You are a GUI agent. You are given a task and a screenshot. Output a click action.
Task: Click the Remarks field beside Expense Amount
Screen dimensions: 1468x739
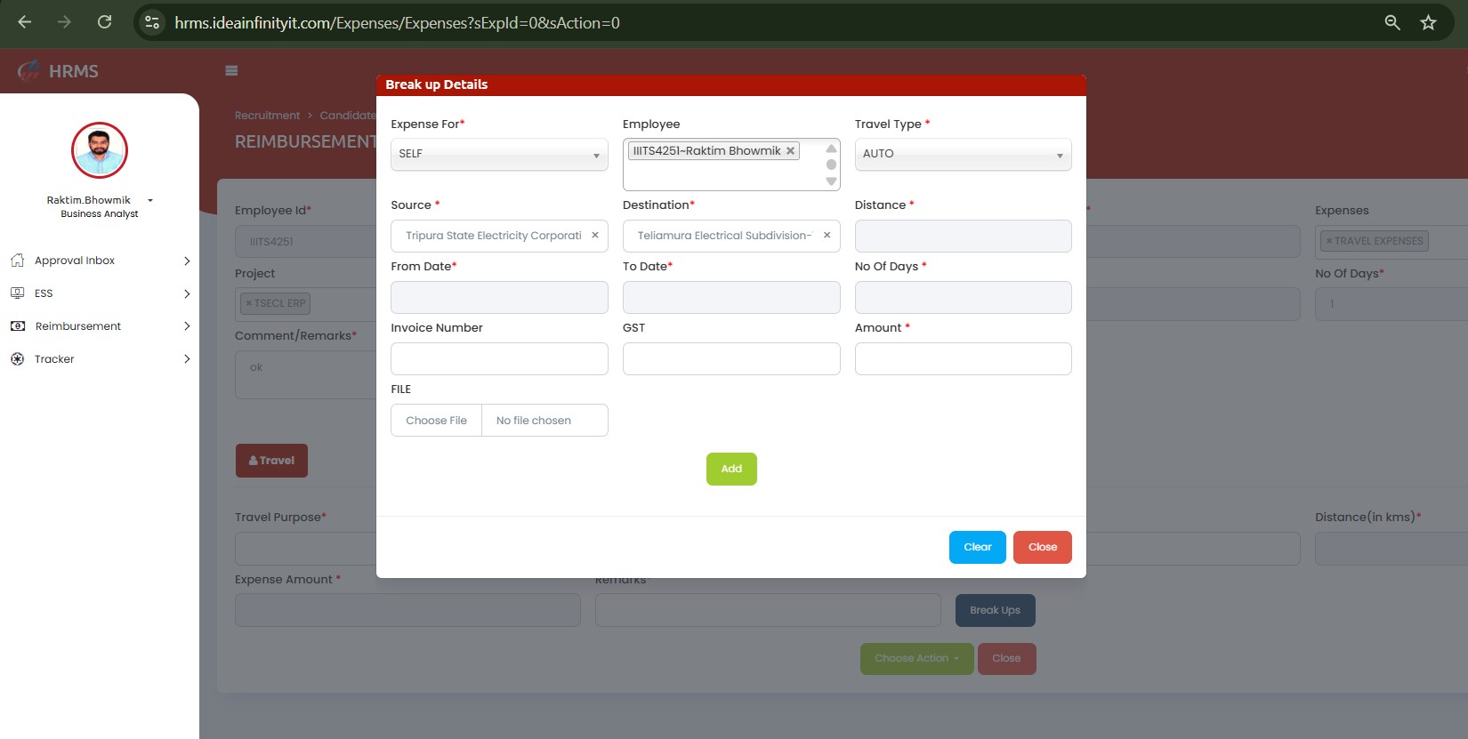click(768, 610)
